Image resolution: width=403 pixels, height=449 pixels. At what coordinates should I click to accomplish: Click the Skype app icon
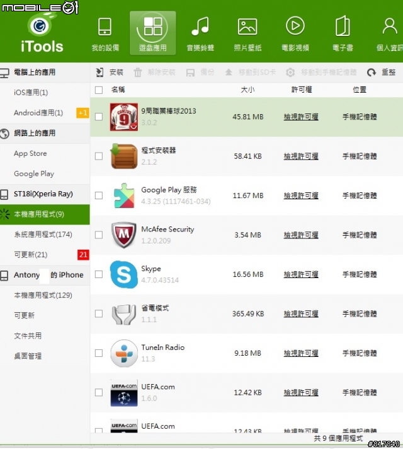click(x=124, y=274)
